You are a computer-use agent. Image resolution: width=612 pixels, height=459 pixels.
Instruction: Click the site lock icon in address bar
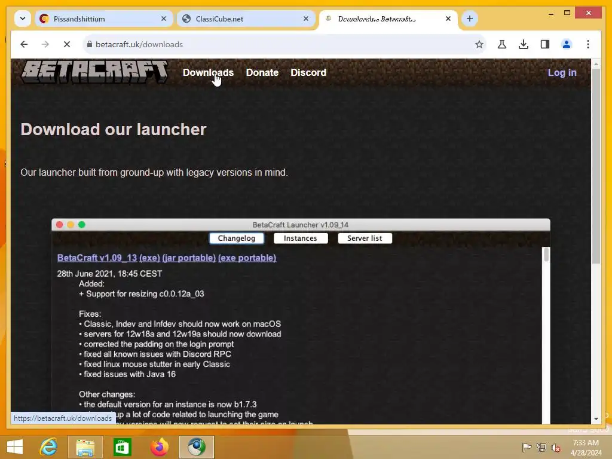(x=90, y=44)
